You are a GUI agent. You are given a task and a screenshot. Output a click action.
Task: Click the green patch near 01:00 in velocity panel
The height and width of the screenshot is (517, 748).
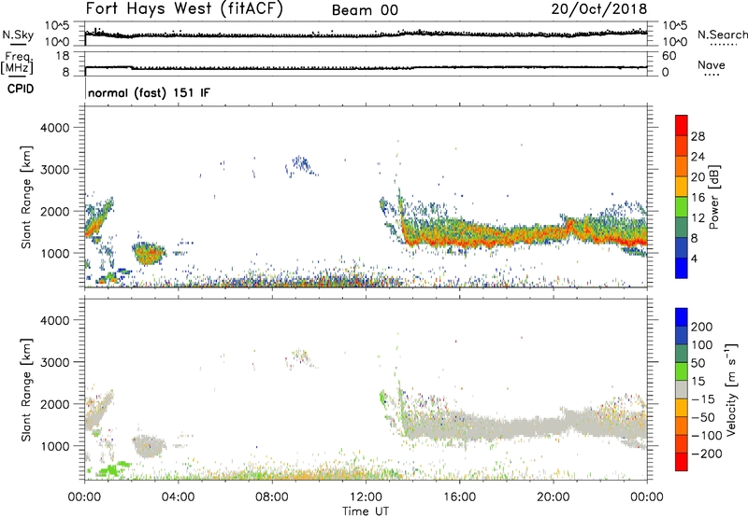tap(112, 469)
